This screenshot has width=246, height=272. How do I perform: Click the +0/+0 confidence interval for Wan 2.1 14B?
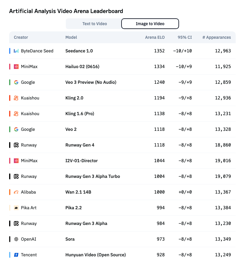185,192
